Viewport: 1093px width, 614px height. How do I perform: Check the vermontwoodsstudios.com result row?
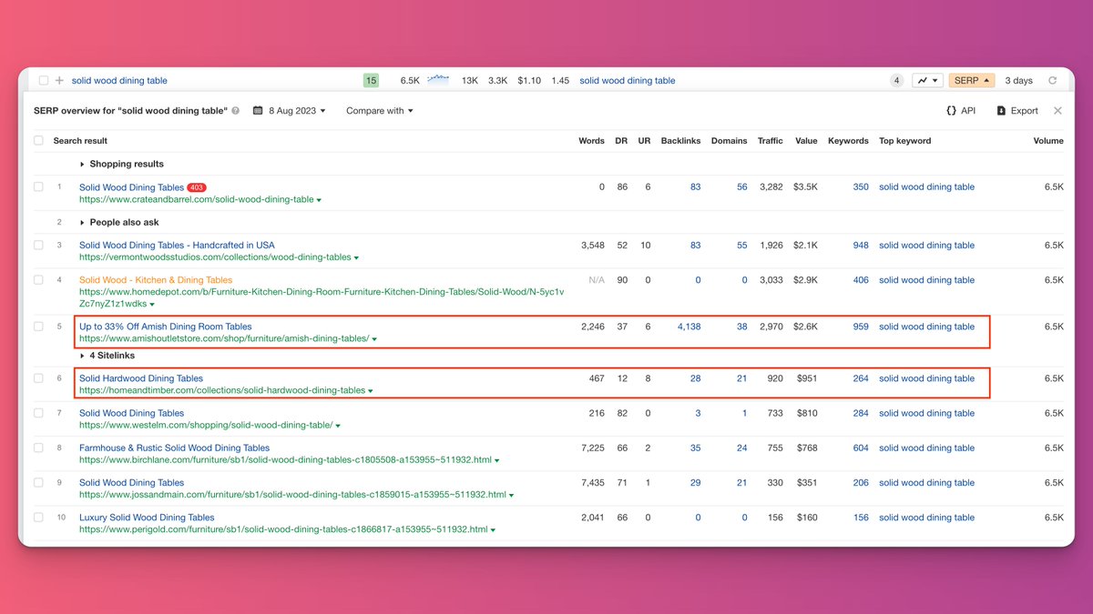pyautogui.click(x=38, y=246)
